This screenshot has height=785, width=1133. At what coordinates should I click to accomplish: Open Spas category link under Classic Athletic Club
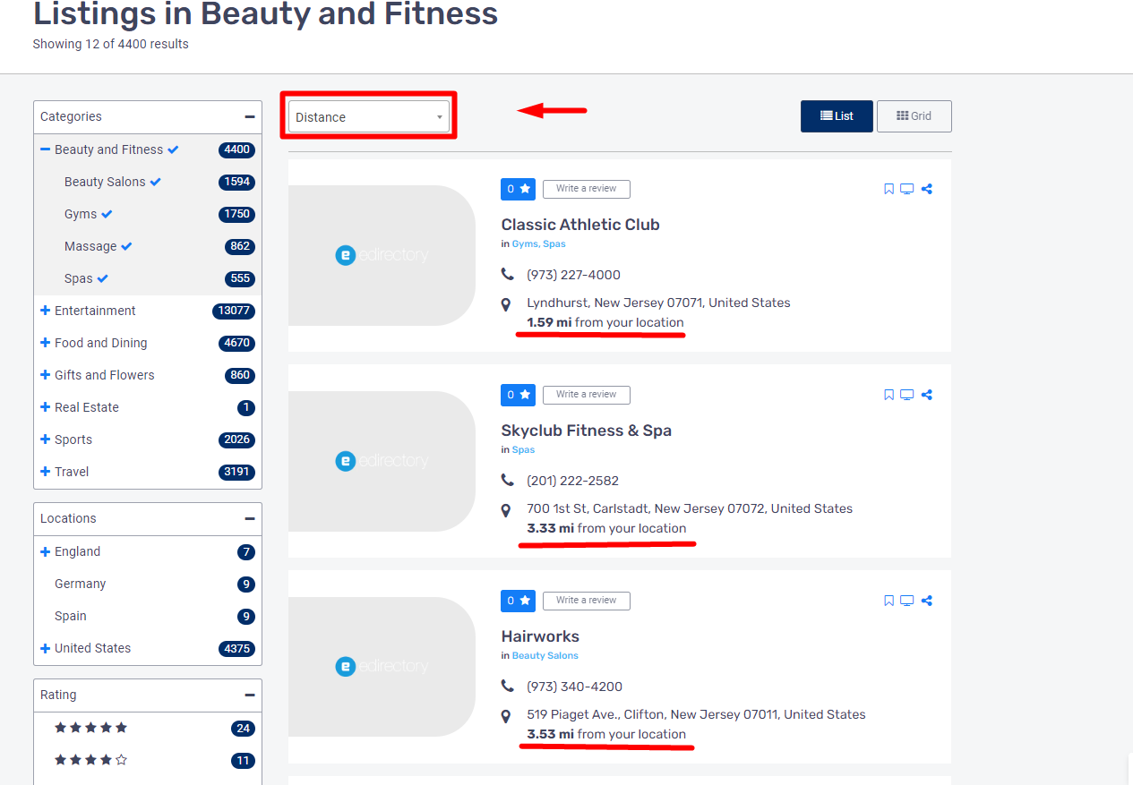[554, 244]
